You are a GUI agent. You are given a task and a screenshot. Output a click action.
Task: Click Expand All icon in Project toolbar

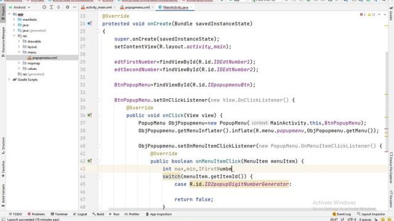[x=51, y=7]
